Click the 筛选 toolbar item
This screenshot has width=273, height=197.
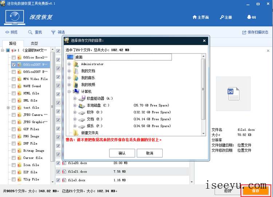pyautogui.click(x=58, y=32)
